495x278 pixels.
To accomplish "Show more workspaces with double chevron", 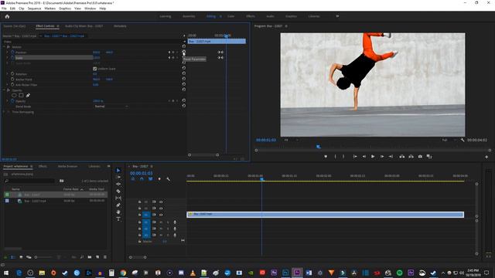I will pyautogui.click(x=337, y=16).
